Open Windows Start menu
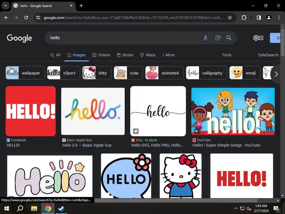The image size is (285, 214). (x=7, y=208)
